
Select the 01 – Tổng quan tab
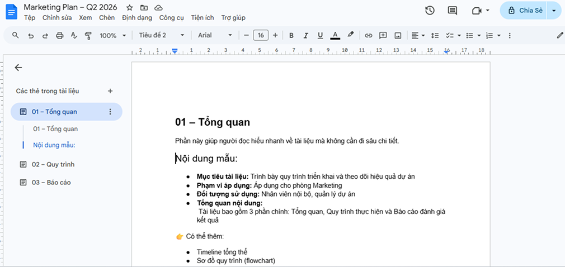tap(67, 112)
